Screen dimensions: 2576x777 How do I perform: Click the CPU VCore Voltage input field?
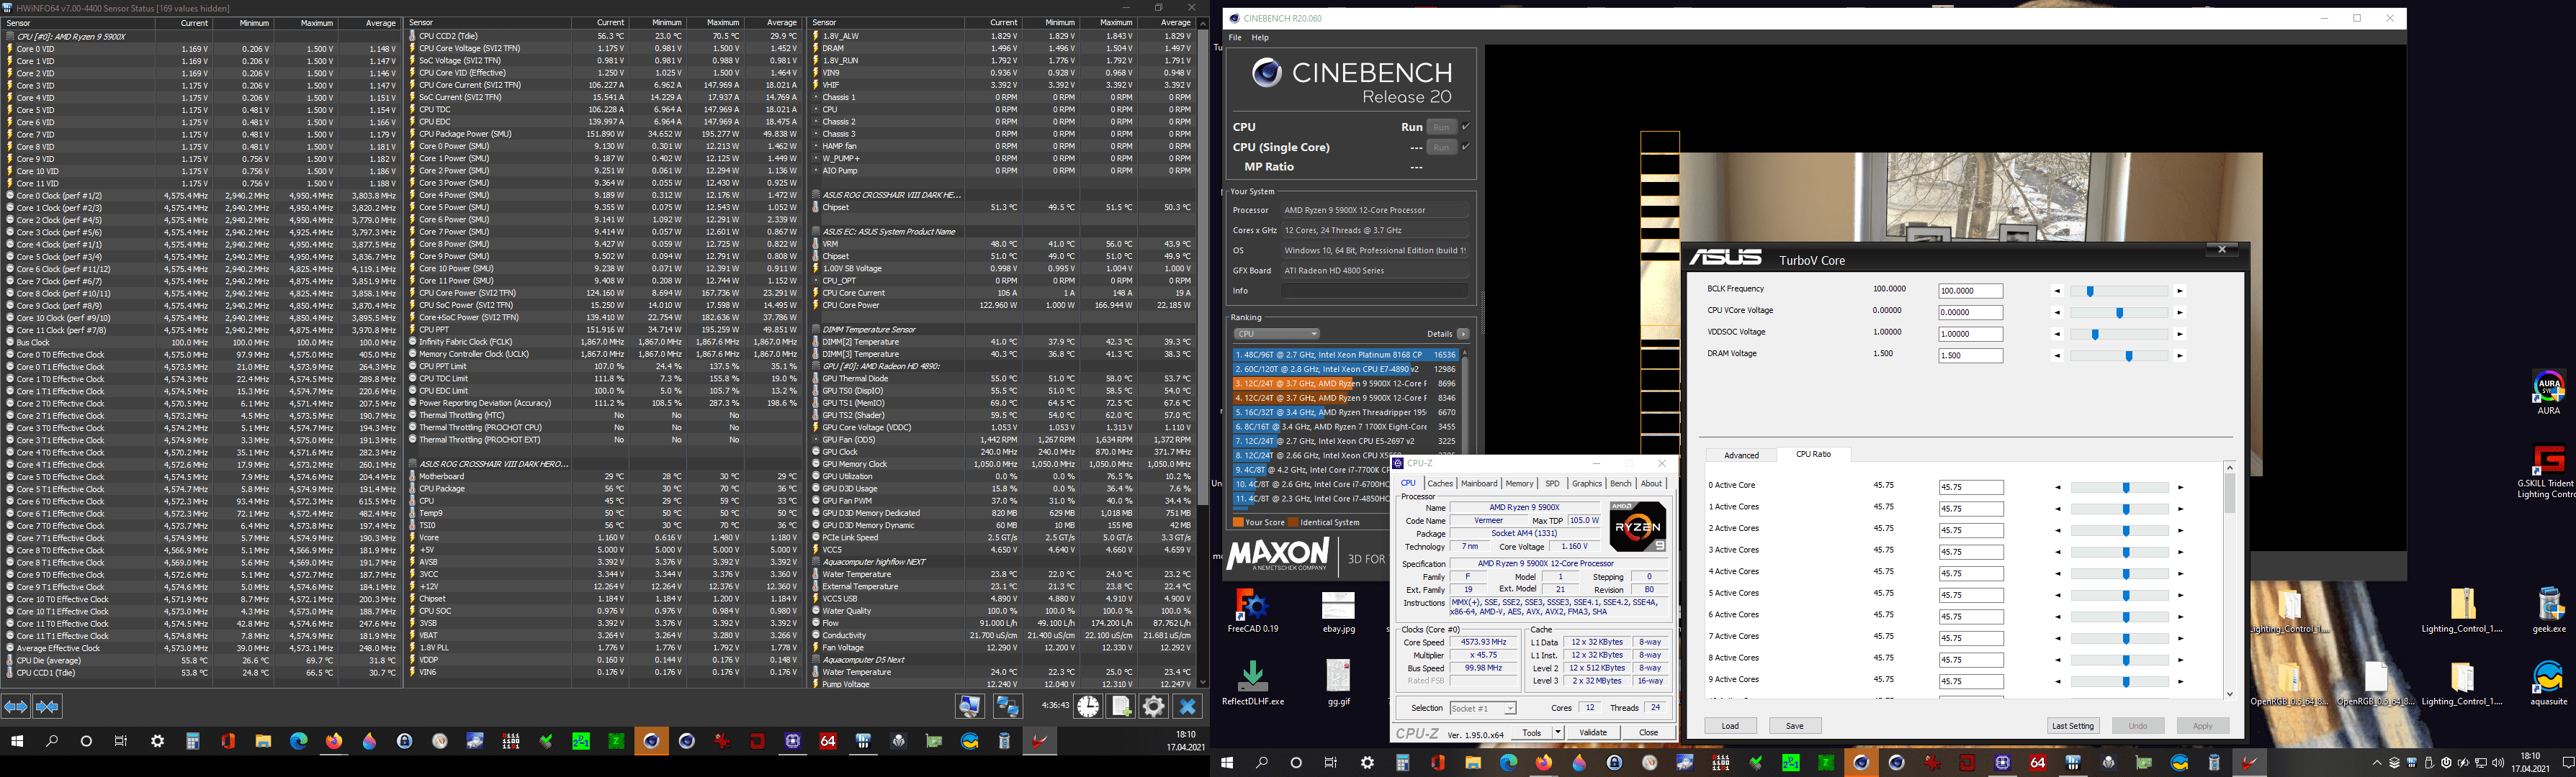pyautogui.click(x=1970, y=312)
